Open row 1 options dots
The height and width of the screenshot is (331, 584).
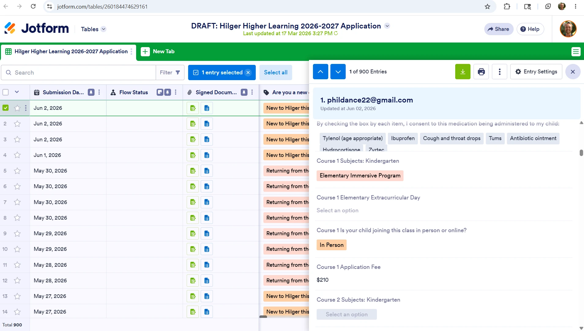26,108
